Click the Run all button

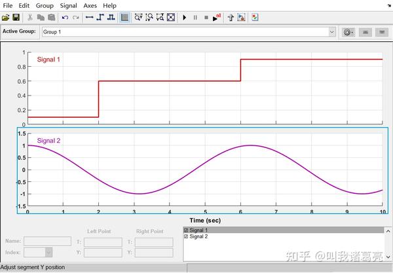click(217, 17)
